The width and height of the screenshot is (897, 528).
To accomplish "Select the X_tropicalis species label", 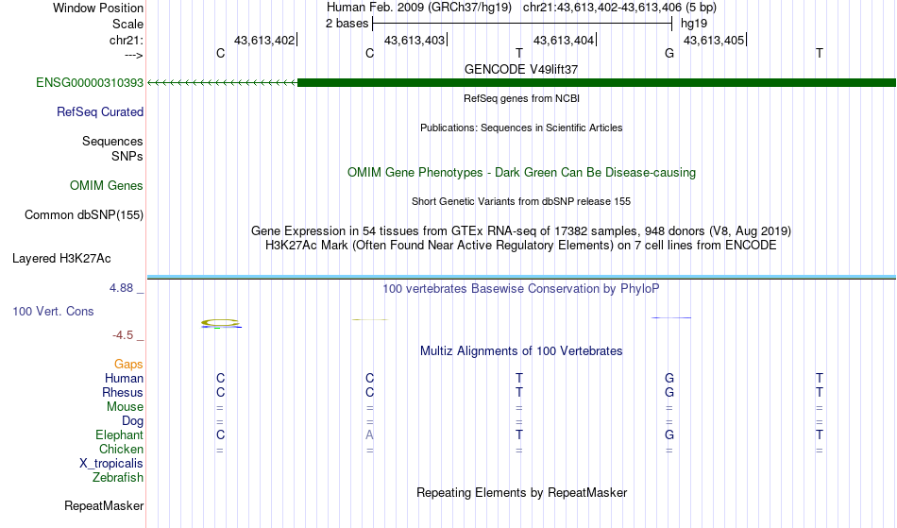I will (x=111, y=464).
